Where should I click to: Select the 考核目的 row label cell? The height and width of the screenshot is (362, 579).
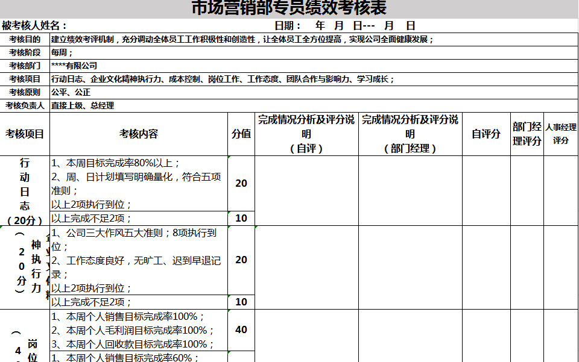[x=25, y=40]
